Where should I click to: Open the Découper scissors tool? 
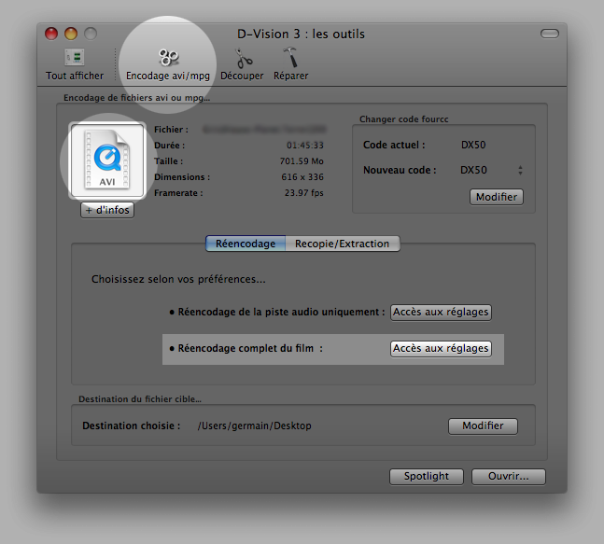coord(242,64)
